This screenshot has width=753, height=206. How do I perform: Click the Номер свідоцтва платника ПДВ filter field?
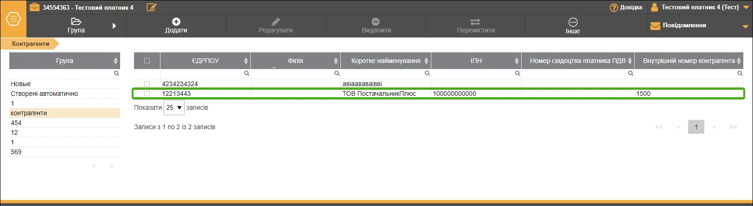(578, 73)
